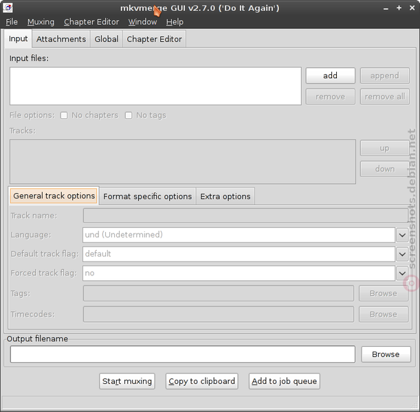Switch to the Input tab
Viewport: 420px width, 412px height.
pyautogui.click(x=18, y=38)
